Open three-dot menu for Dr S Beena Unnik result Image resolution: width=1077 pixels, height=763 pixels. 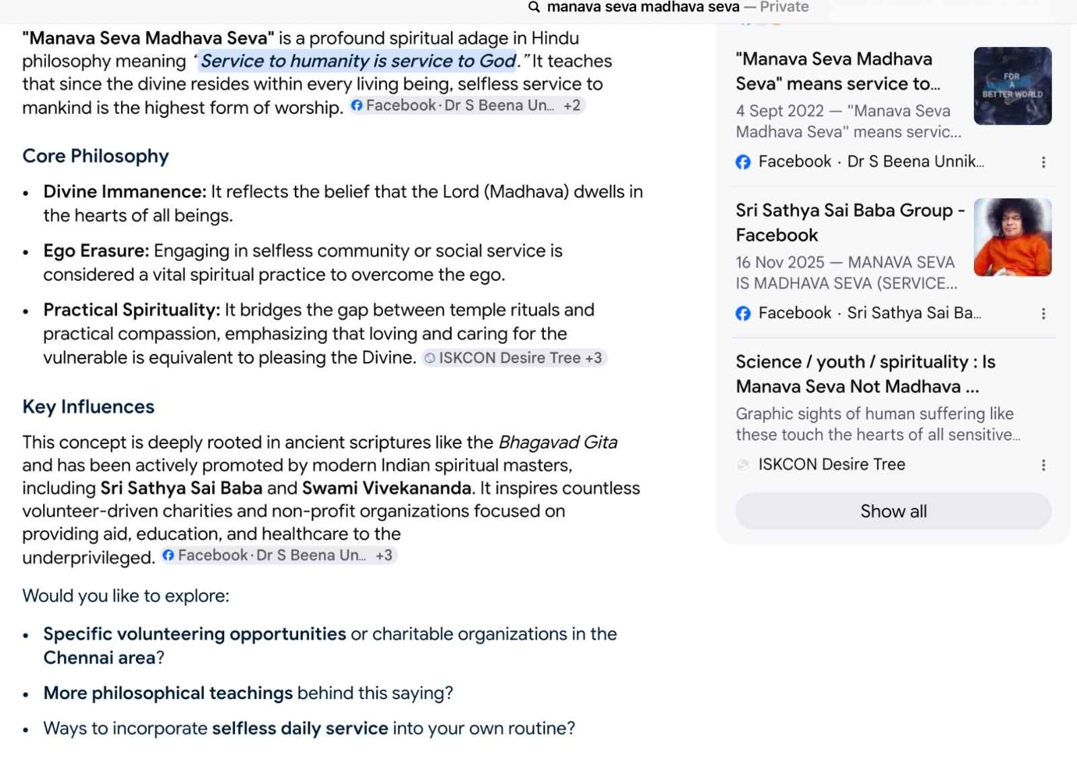1043,162
